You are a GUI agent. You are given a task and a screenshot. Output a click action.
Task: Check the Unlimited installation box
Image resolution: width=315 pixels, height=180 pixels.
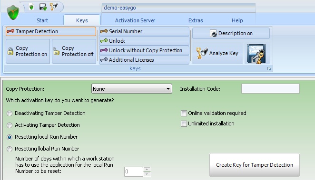pos(184,123)
